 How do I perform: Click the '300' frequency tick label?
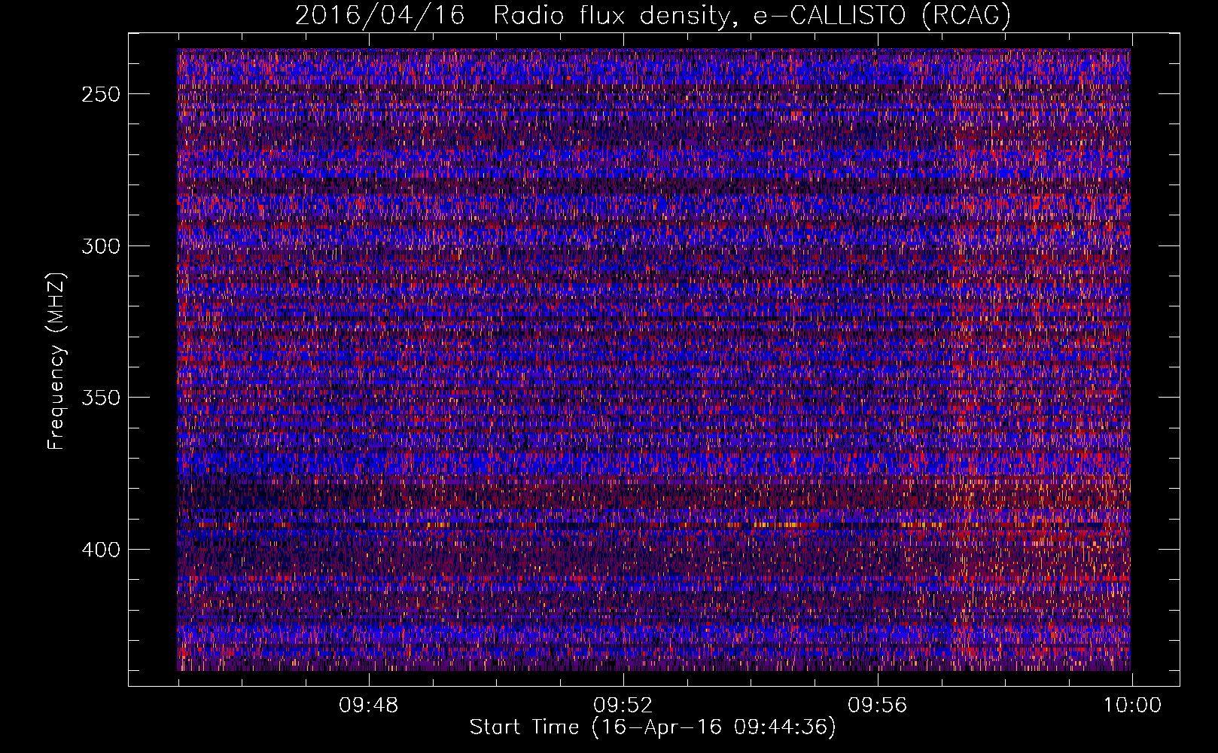(x=101, y=246)
